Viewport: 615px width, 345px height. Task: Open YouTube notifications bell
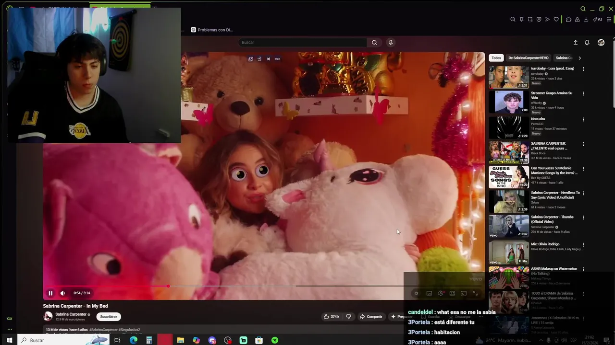587,43
